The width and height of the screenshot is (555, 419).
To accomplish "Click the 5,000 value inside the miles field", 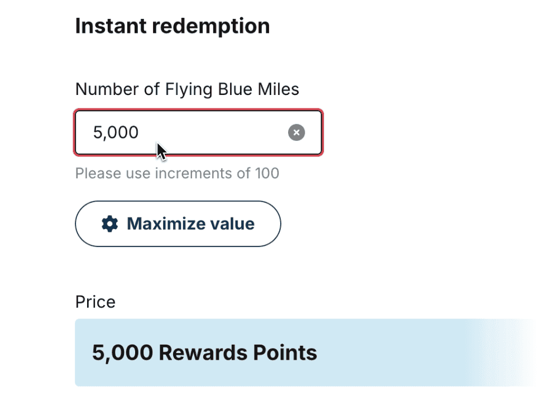I will click(x=116, y=132).
